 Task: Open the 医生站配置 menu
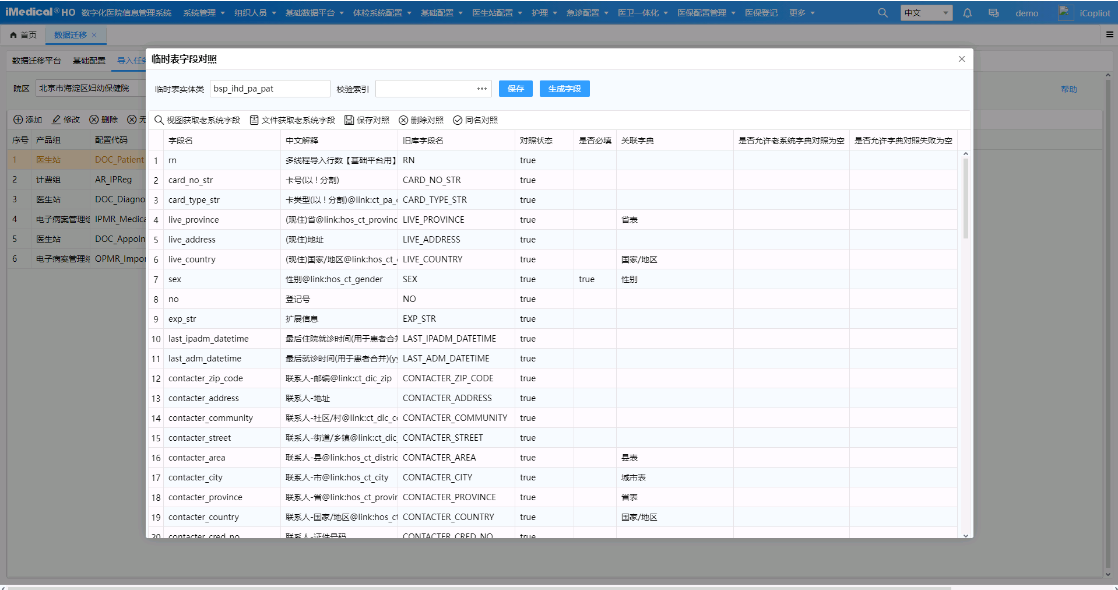pos(497,13)
